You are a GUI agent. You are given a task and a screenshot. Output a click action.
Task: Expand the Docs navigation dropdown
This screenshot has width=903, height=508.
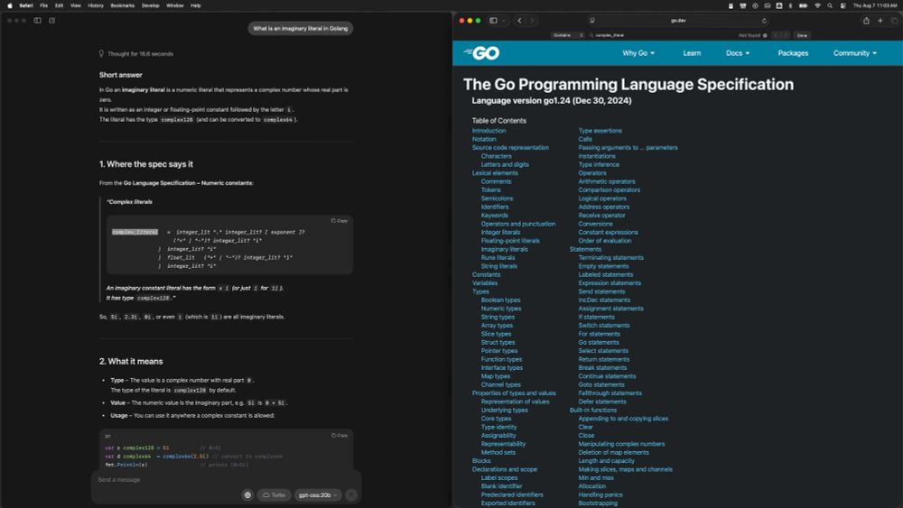click(x=738, y=53)
